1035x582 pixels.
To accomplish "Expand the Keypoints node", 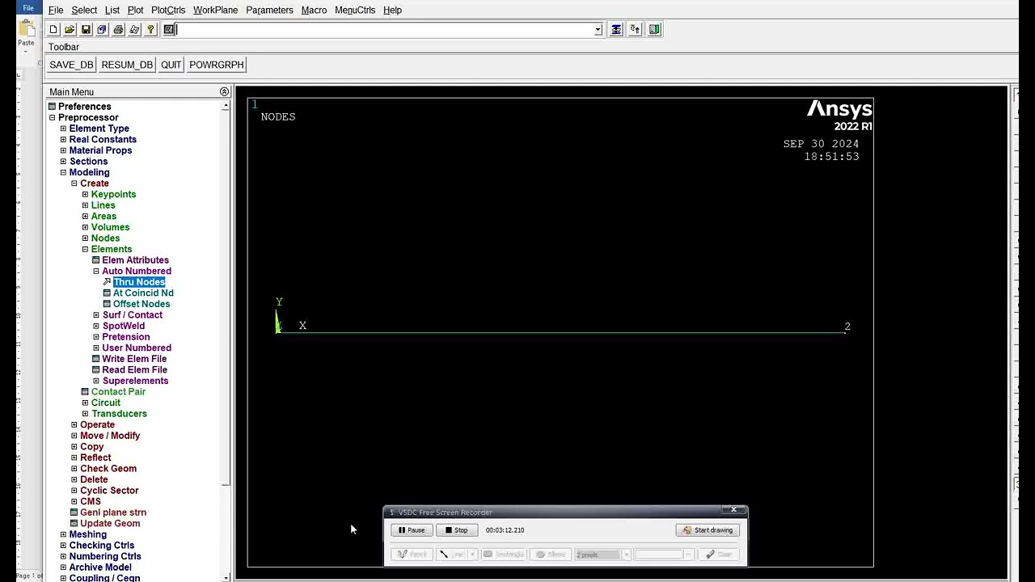I will [x=85, y=195].
